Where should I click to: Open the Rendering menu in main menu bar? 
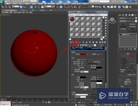pyautogui.click(x=59, y=4)
